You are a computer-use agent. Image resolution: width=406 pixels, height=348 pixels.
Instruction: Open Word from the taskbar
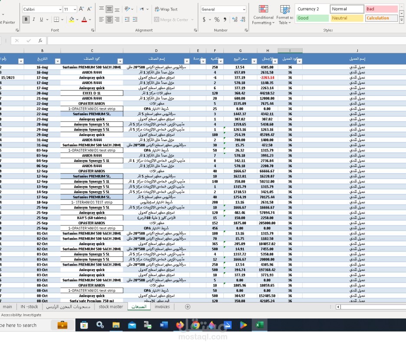point(164,325)
